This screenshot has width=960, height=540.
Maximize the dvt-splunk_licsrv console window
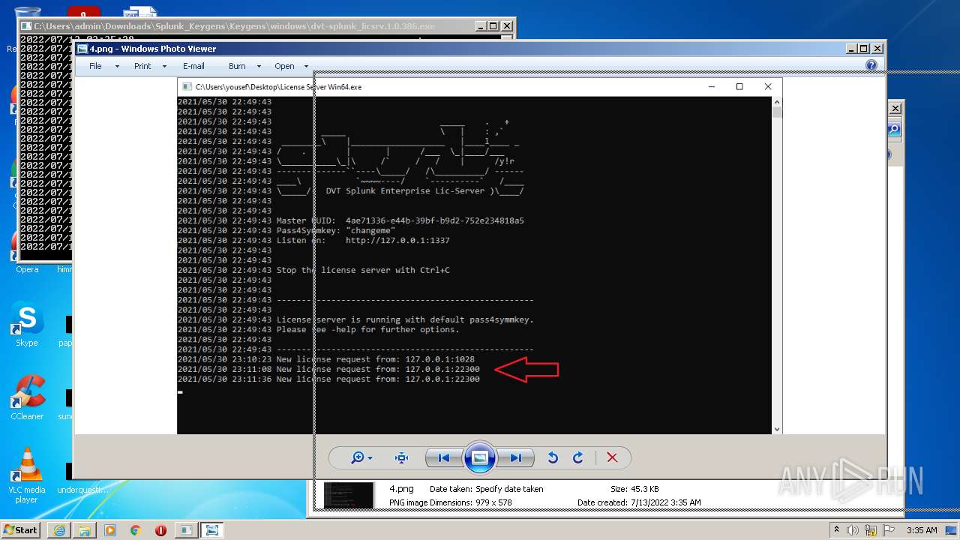494,25
